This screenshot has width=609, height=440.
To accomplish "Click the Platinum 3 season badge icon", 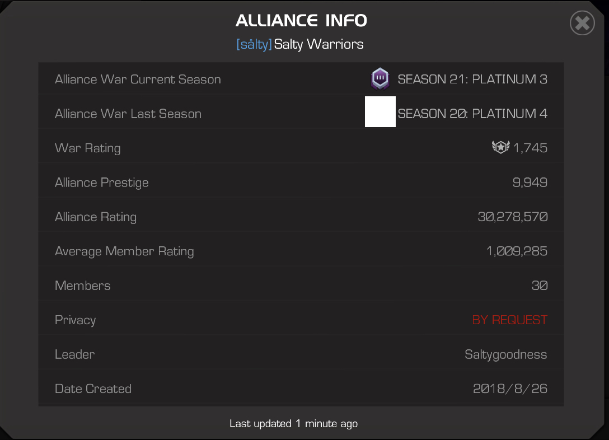I will click(380, 79).
